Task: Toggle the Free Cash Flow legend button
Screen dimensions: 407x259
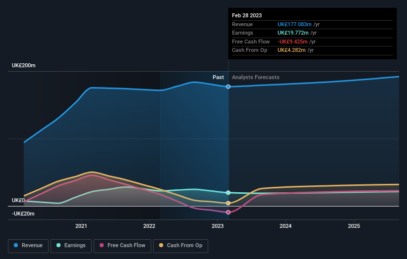Action: [x=122, y=246]
